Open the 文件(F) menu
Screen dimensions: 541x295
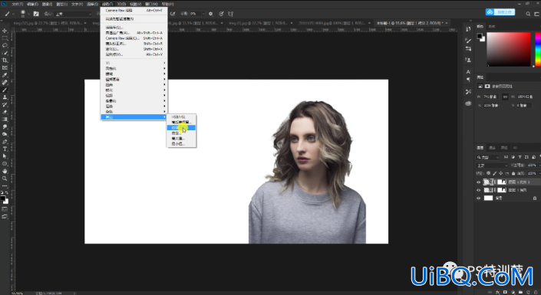tap(17, 4)
